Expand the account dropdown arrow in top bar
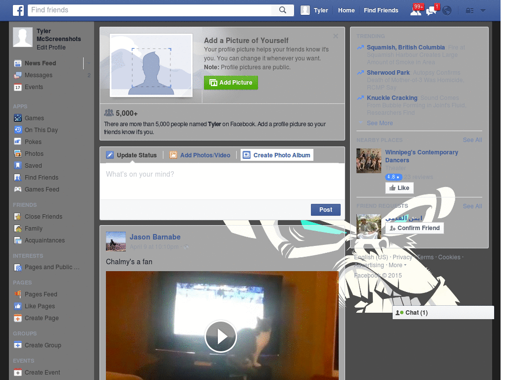Viewport: 507px width, 380px height. coord(483,11)
